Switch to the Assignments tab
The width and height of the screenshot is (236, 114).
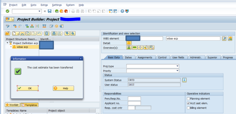point(145,57)
